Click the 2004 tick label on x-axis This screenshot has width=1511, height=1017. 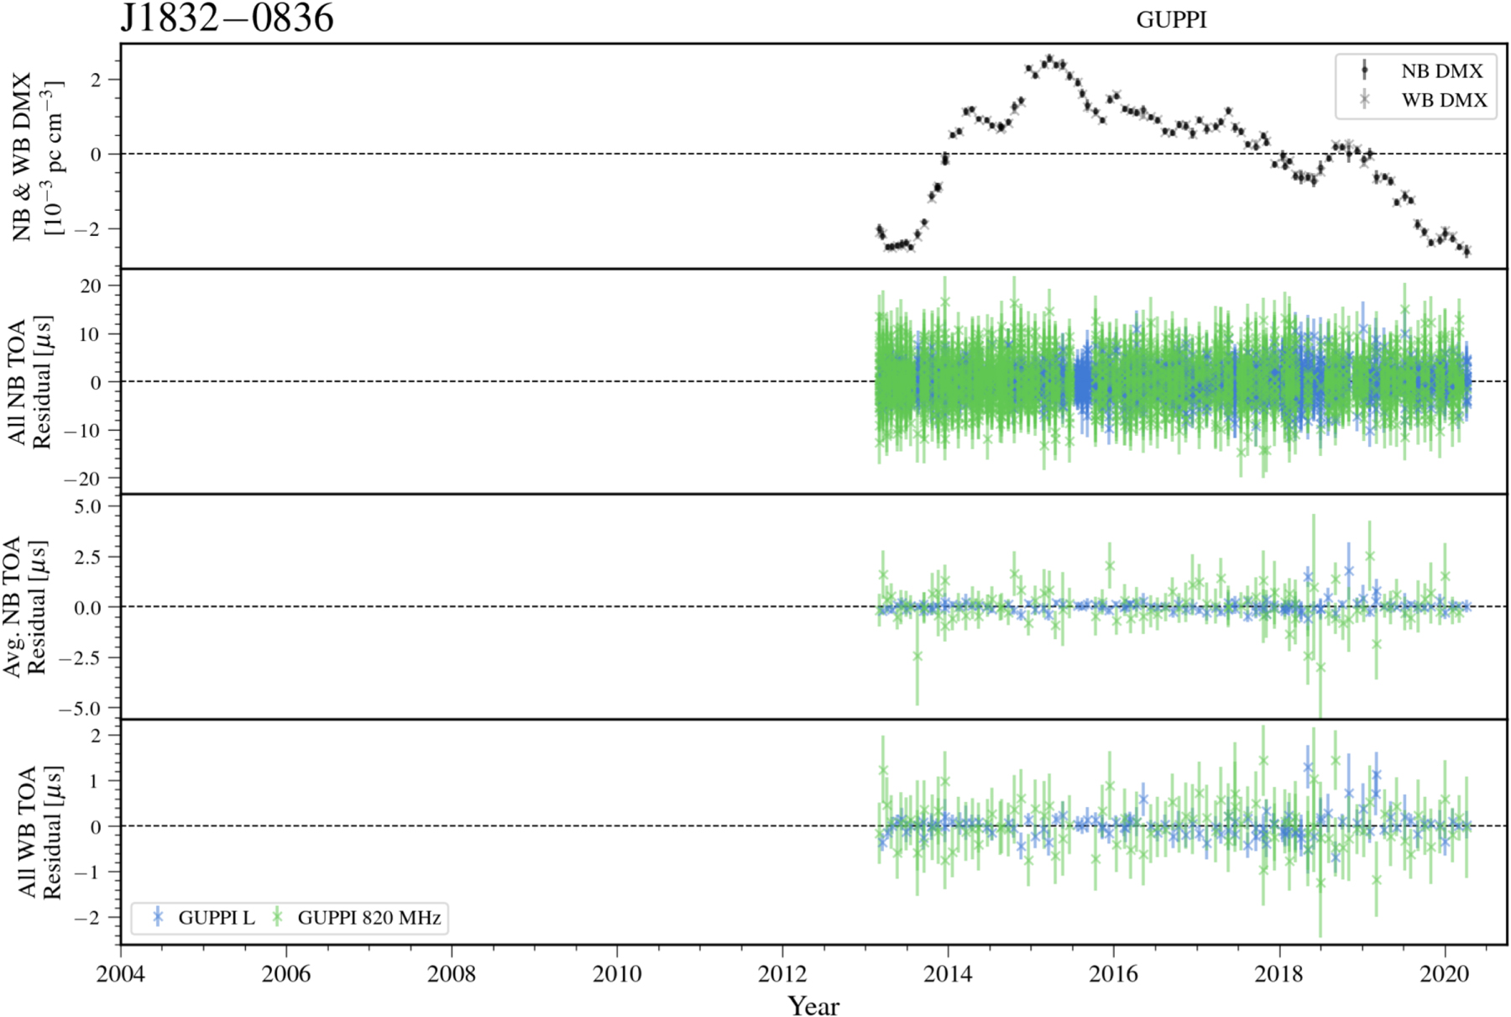[121, 973]
